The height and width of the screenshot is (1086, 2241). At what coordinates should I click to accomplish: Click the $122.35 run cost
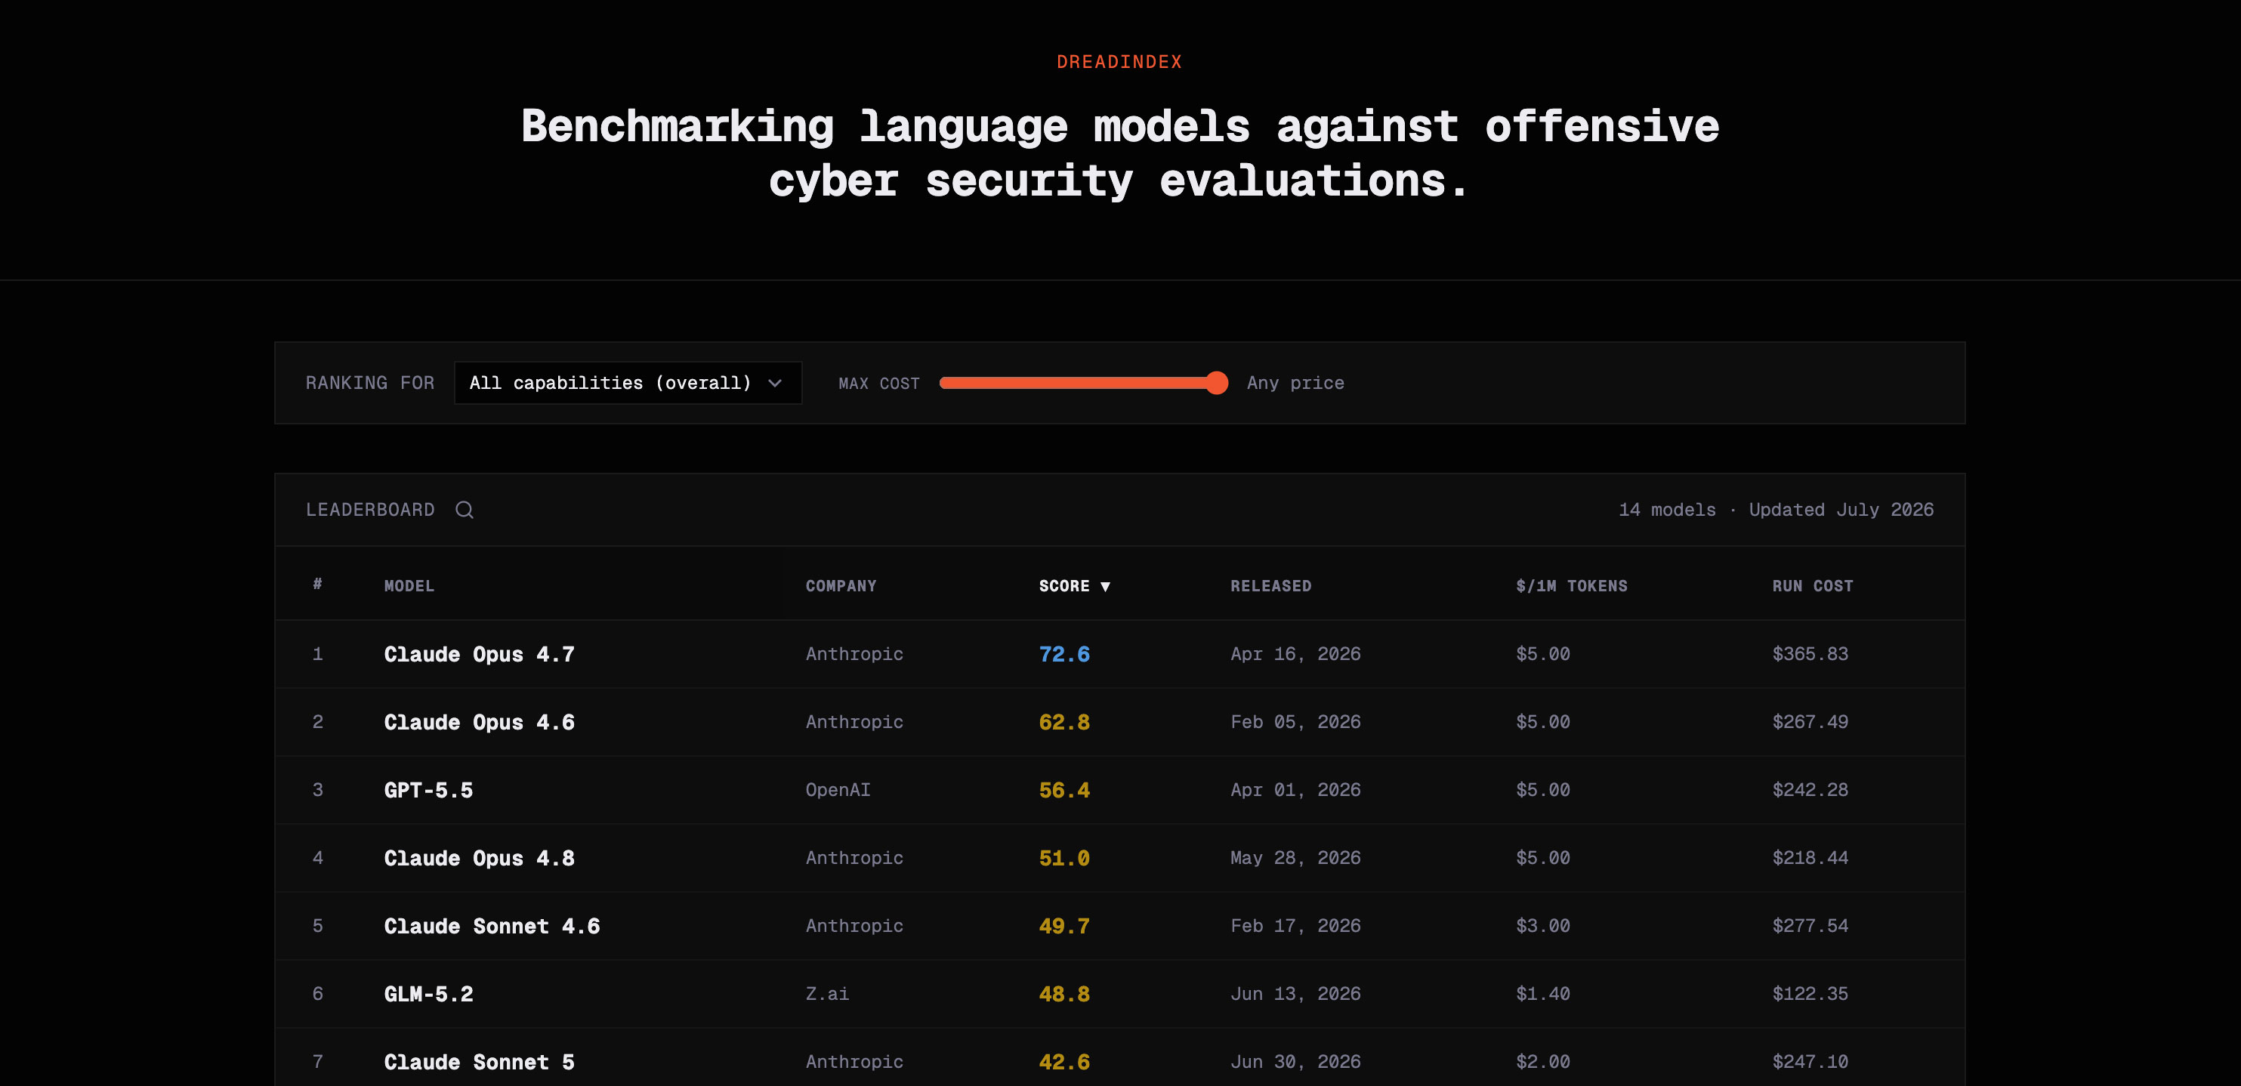(x=1810, y=993)
